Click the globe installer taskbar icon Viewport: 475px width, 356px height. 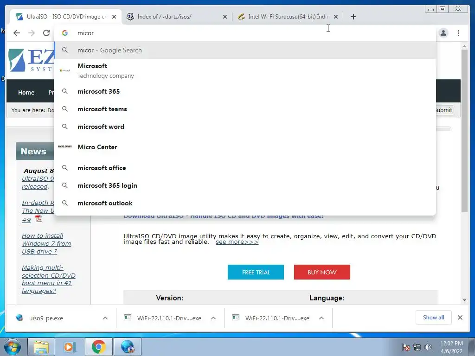(128, 347)
